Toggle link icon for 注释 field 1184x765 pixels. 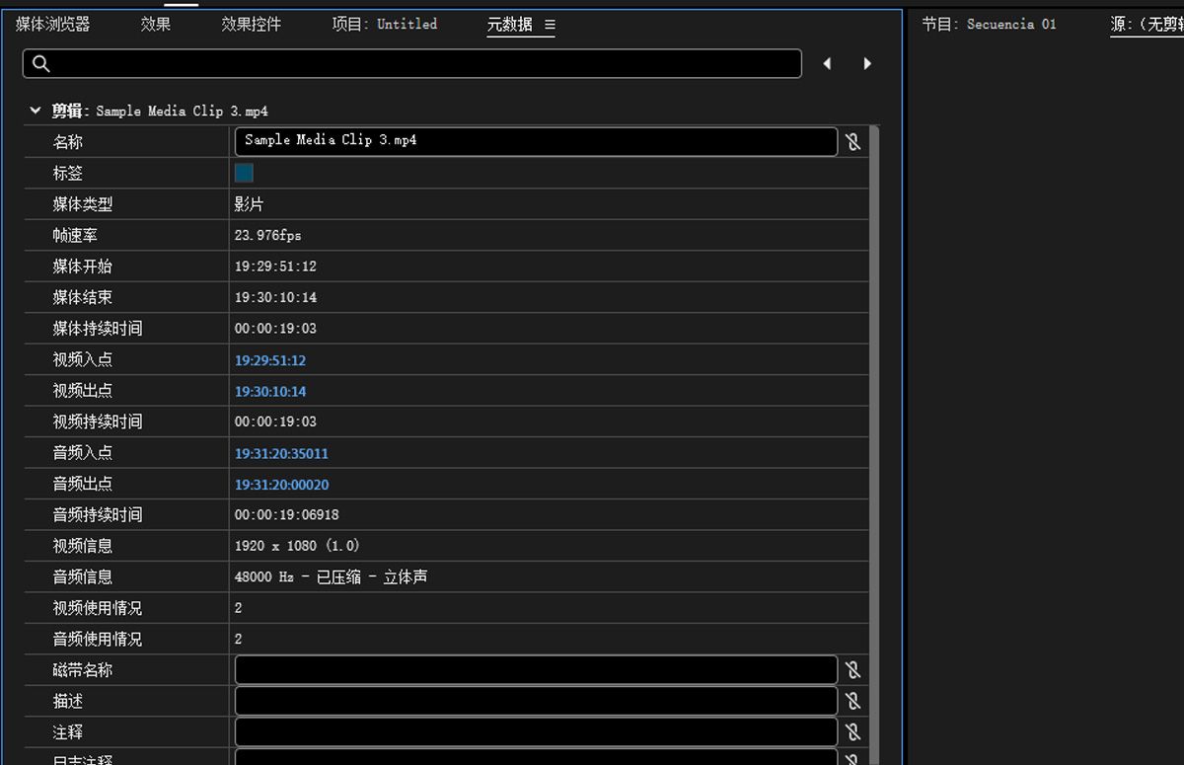pos(853,732)
